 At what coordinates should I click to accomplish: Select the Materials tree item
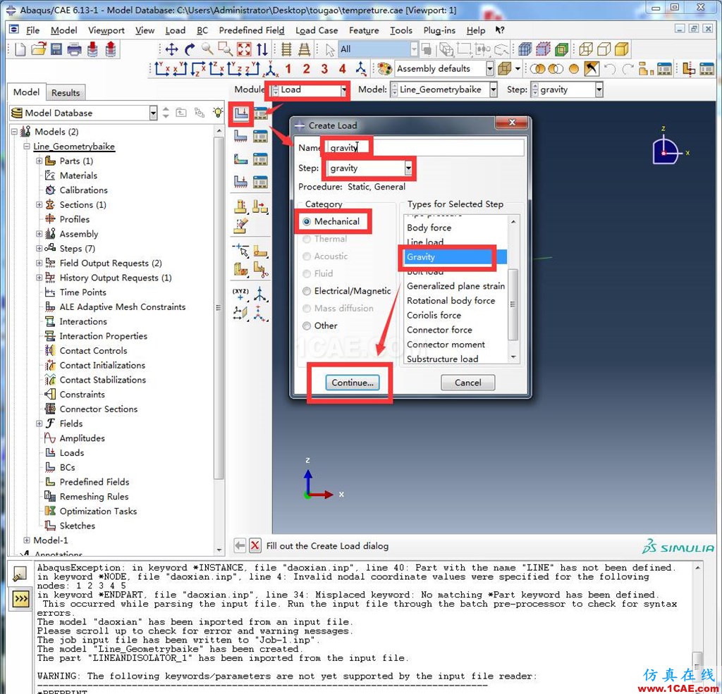[78, 176]
